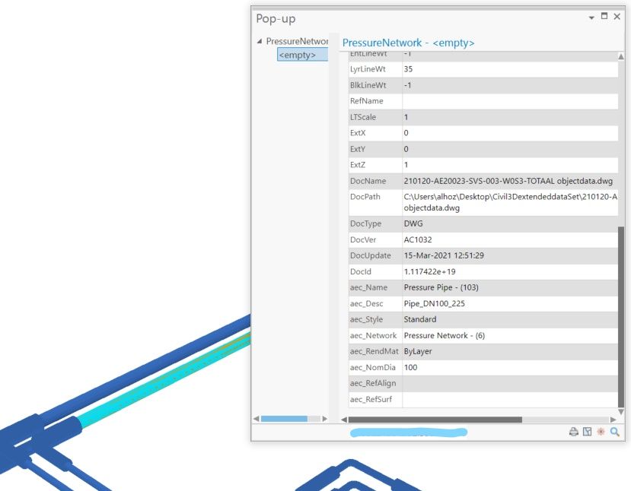631x491 pixels.
Task: Click the LyrLineWt value 35
Action: (408, 69)
